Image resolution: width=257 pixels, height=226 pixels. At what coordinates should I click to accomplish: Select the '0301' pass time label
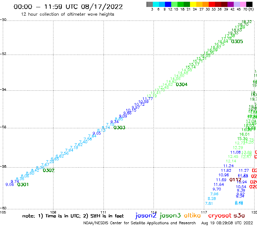[x=23, y=185]
